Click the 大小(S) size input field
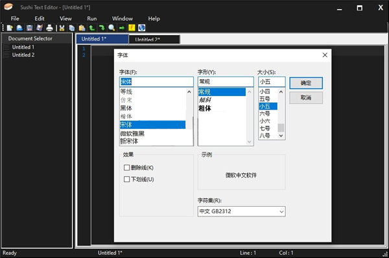The height and width of the screenshot is (258, 389). pos(272,82)
